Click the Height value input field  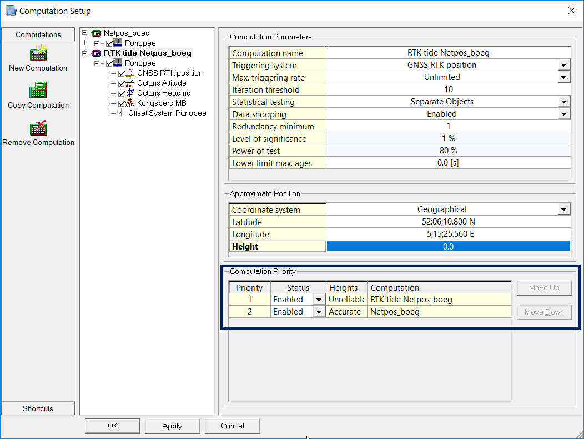[448, 246]
